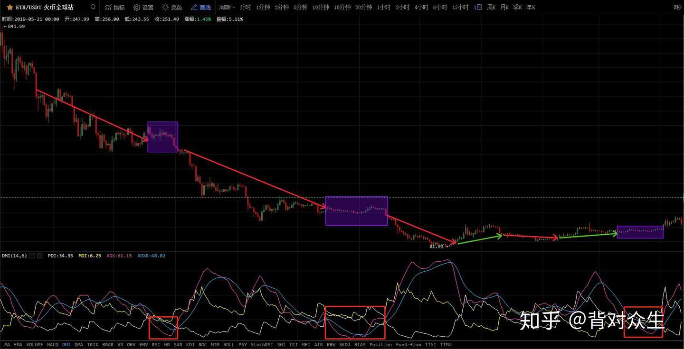The image size is (684, 349).
Task: Click the favorite star next to ETH/USDT
Action: pyautogui.click(x=9, y=8)
